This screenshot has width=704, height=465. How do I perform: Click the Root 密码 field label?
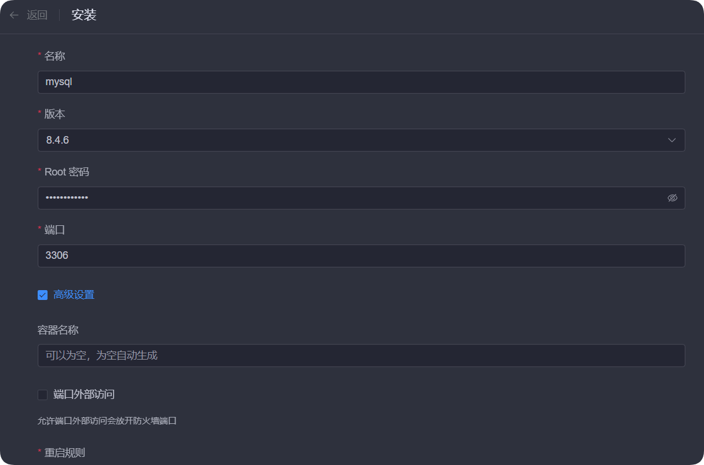(67, 172)
